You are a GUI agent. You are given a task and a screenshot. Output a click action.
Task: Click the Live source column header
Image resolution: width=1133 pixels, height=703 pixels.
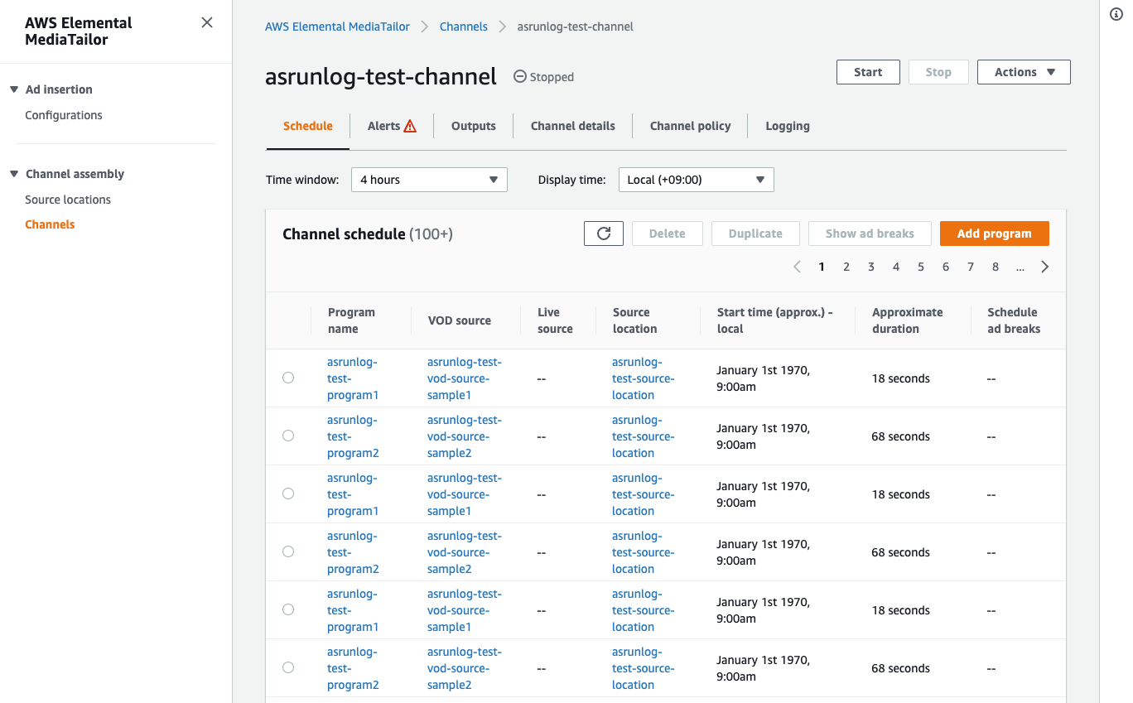coord(555,320)
